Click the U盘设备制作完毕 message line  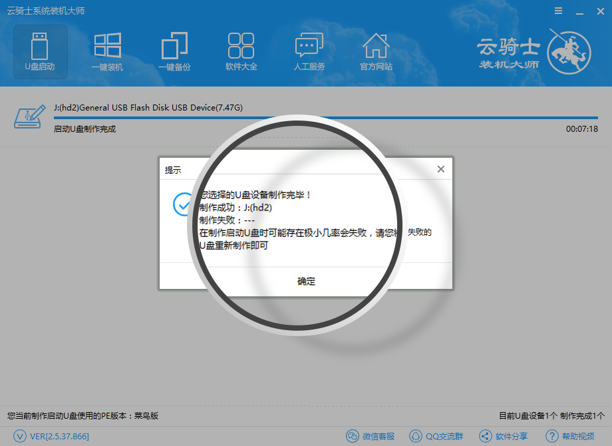point(255,195)
